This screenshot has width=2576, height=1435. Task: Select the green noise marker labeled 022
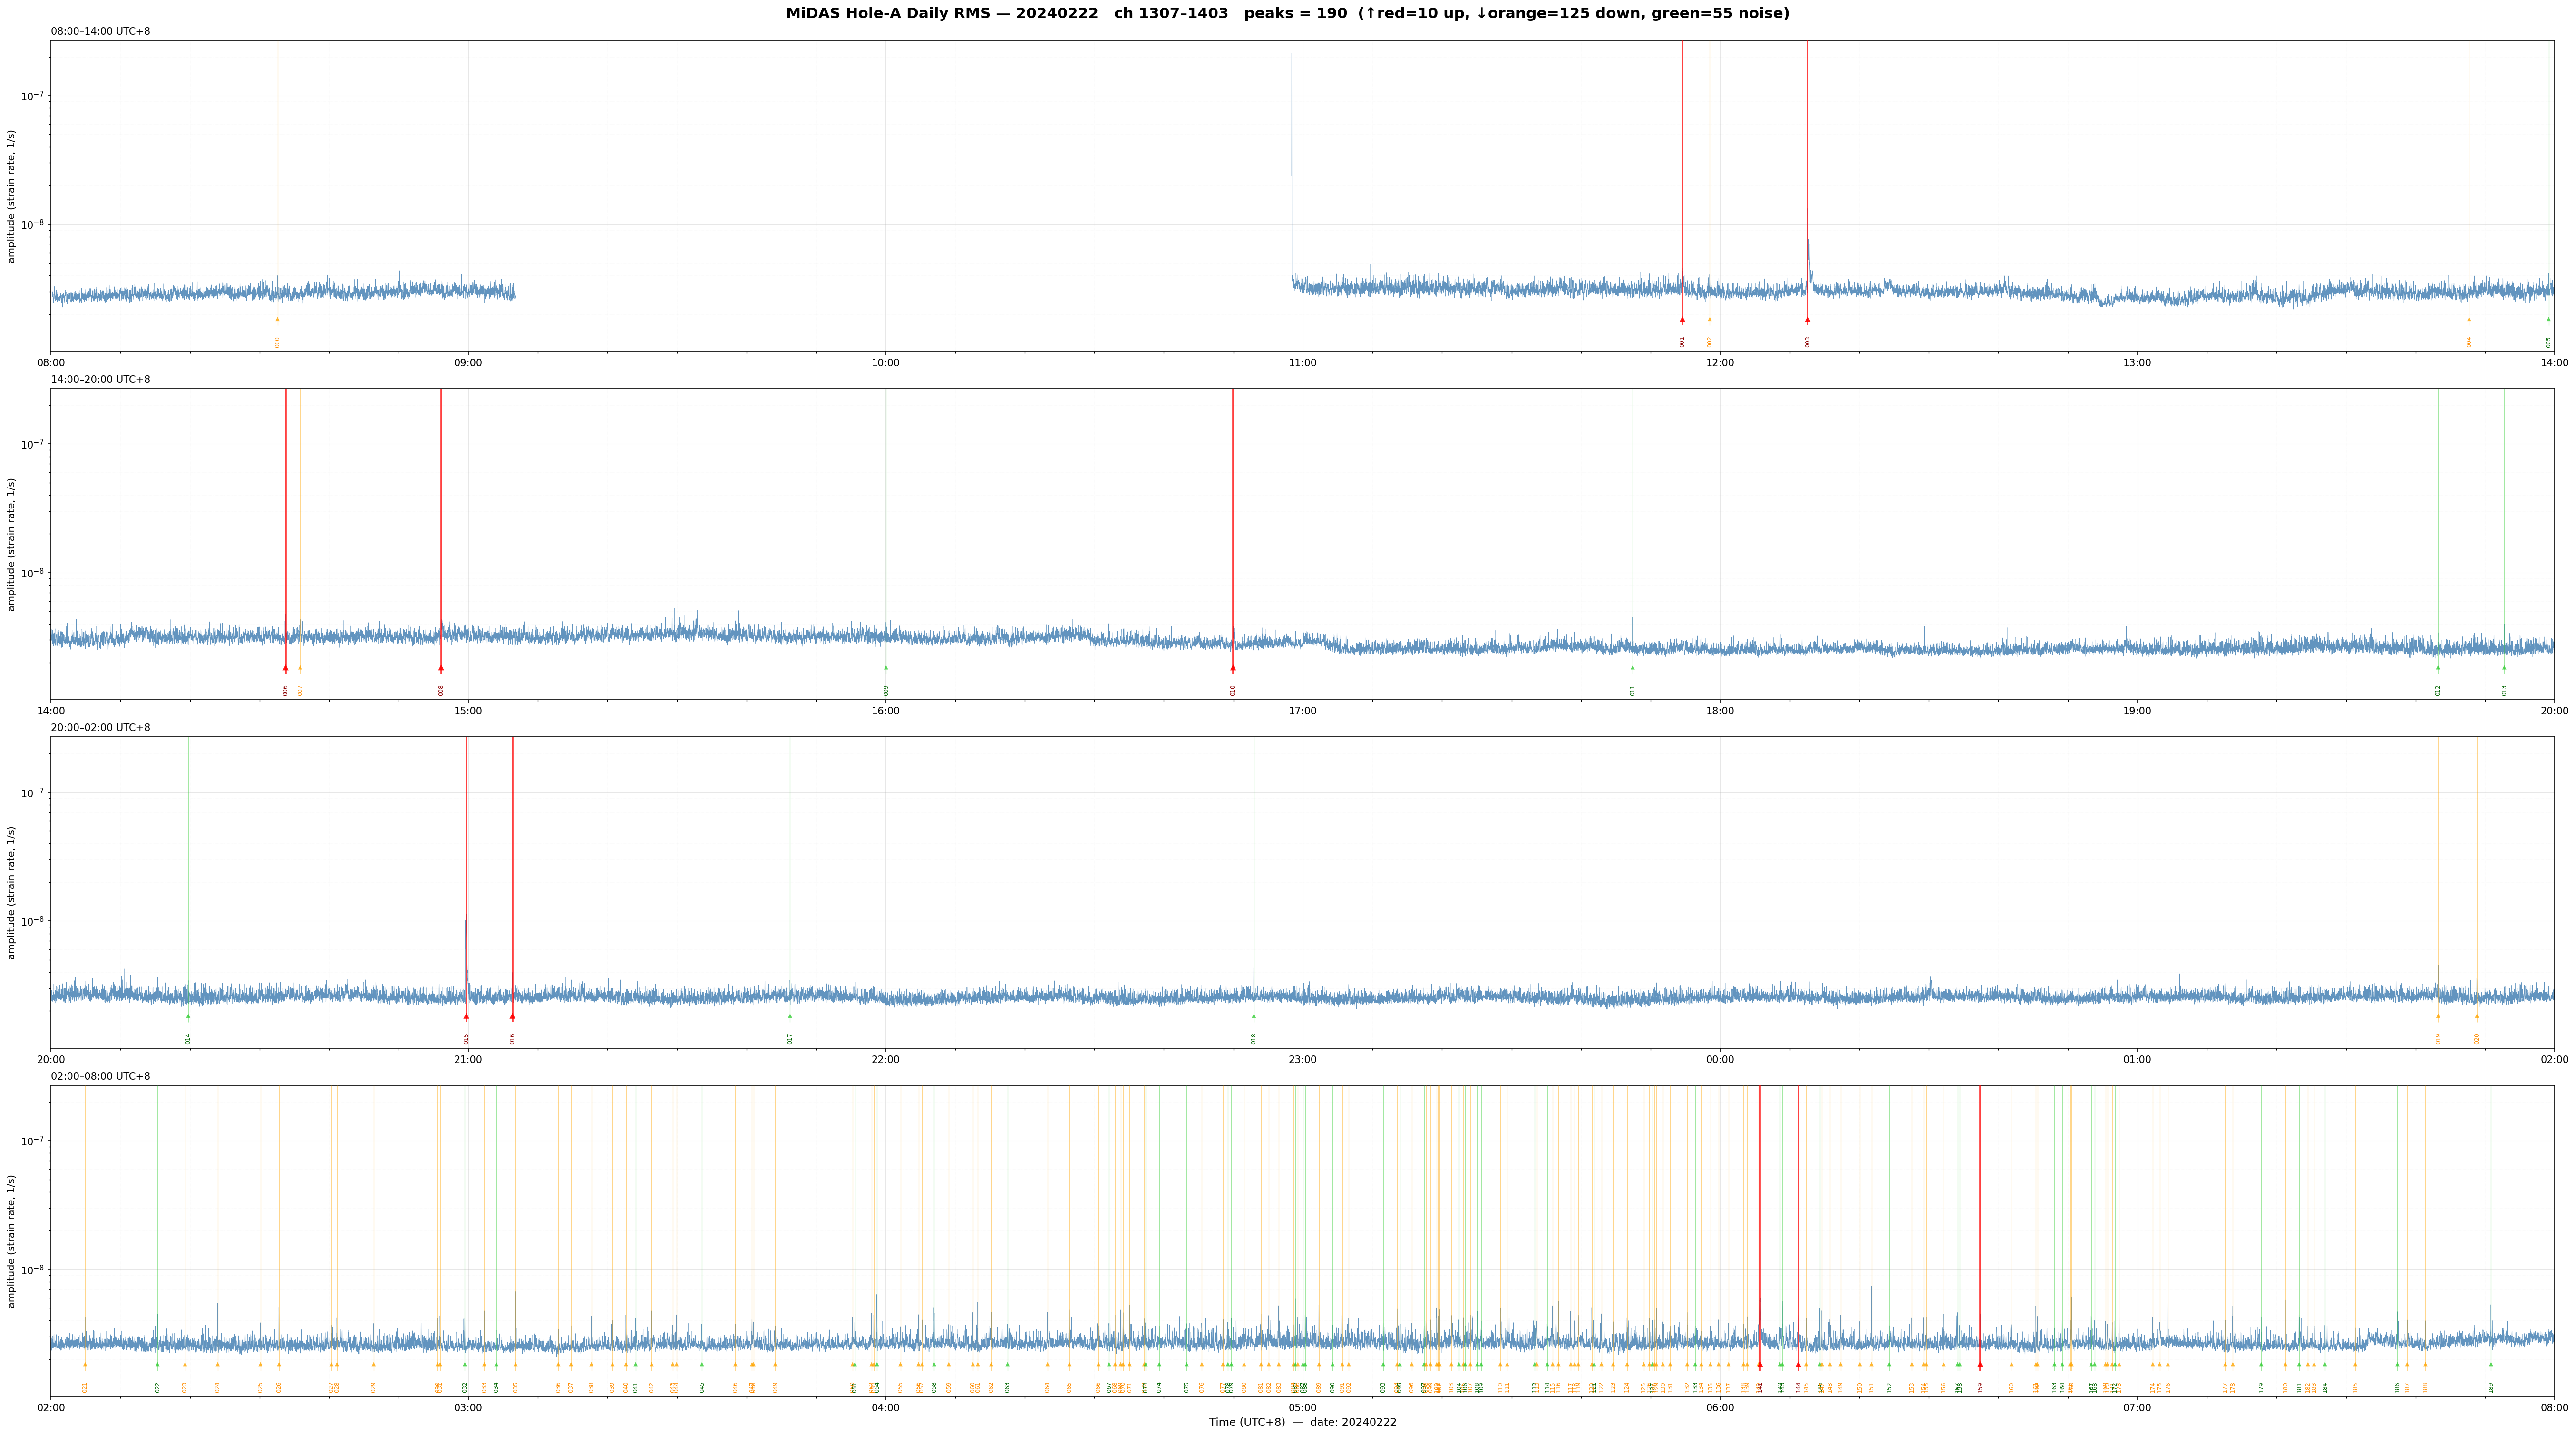(x=157, y=1365)
